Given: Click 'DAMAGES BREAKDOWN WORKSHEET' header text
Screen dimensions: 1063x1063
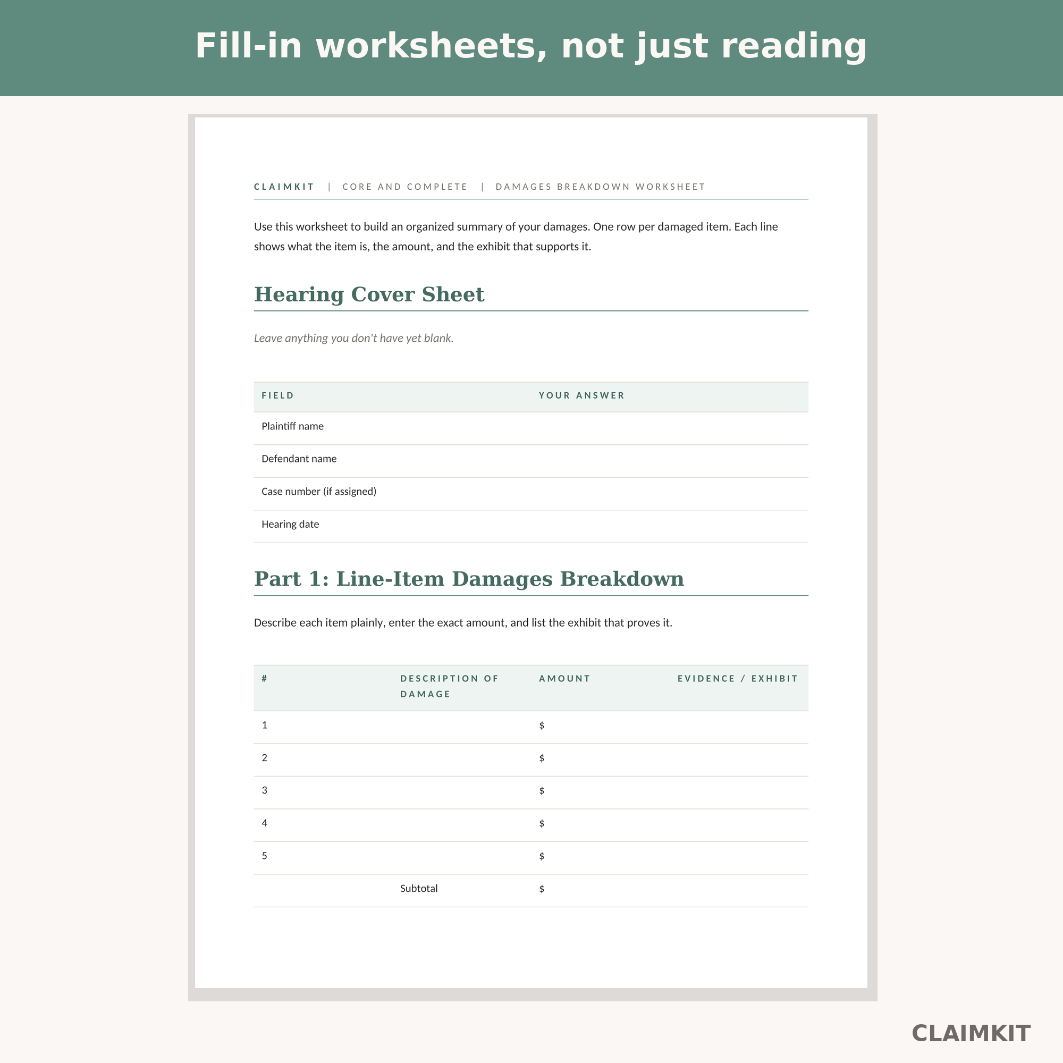Looking at the screenshot, I should 600,187.
